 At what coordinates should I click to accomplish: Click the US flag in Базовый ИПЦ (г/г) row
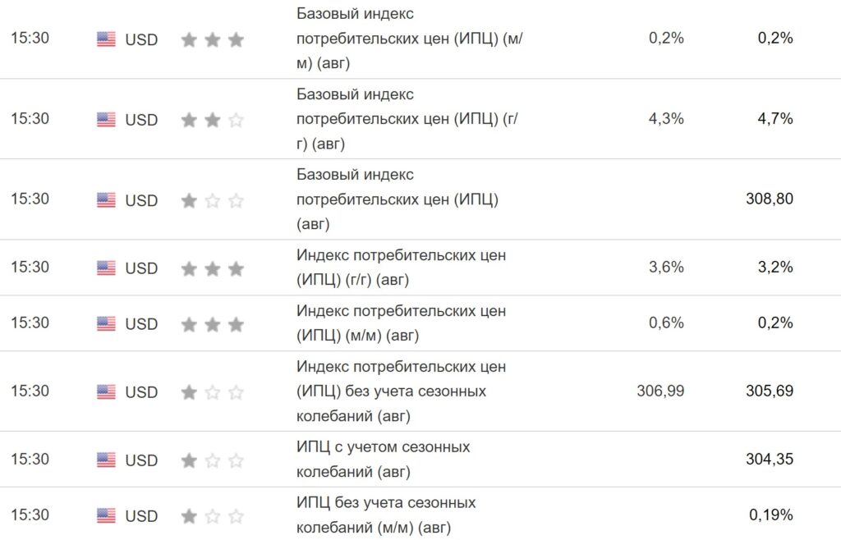coord(106,120)
